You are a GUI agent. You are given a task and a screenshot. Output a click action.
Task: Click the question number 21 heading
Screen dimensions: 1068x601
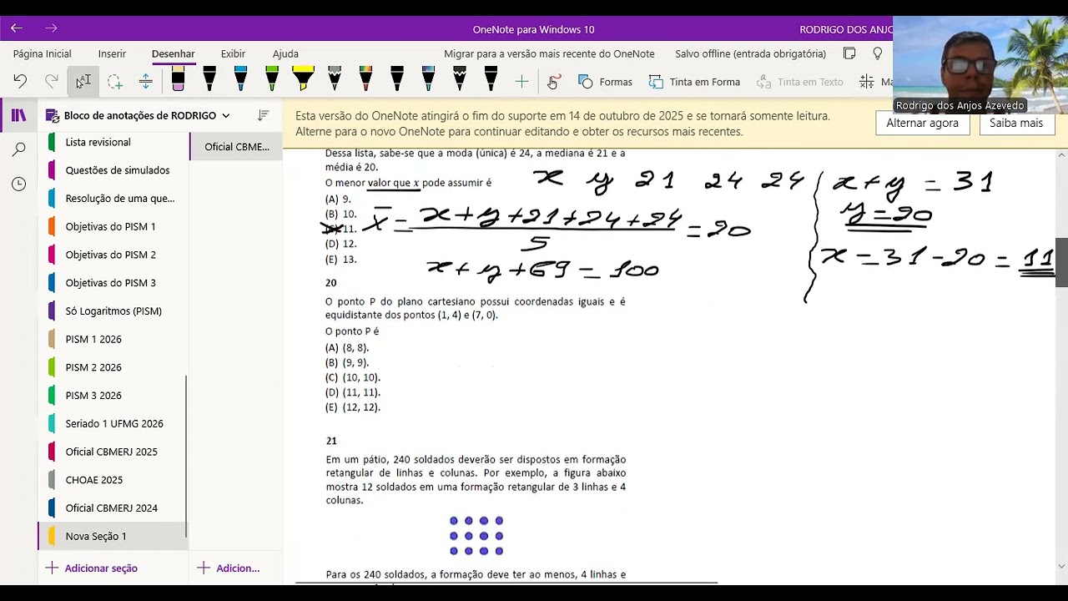coord(331,441)
